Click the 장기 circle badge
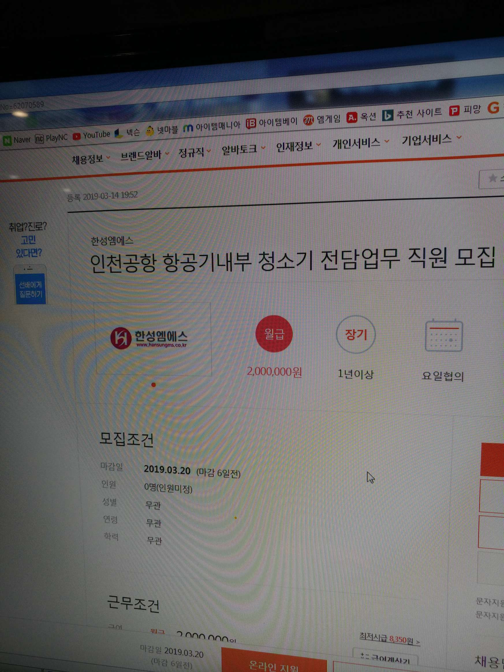Viewport: 504px width, 672px height. click(x=356, y=334)
